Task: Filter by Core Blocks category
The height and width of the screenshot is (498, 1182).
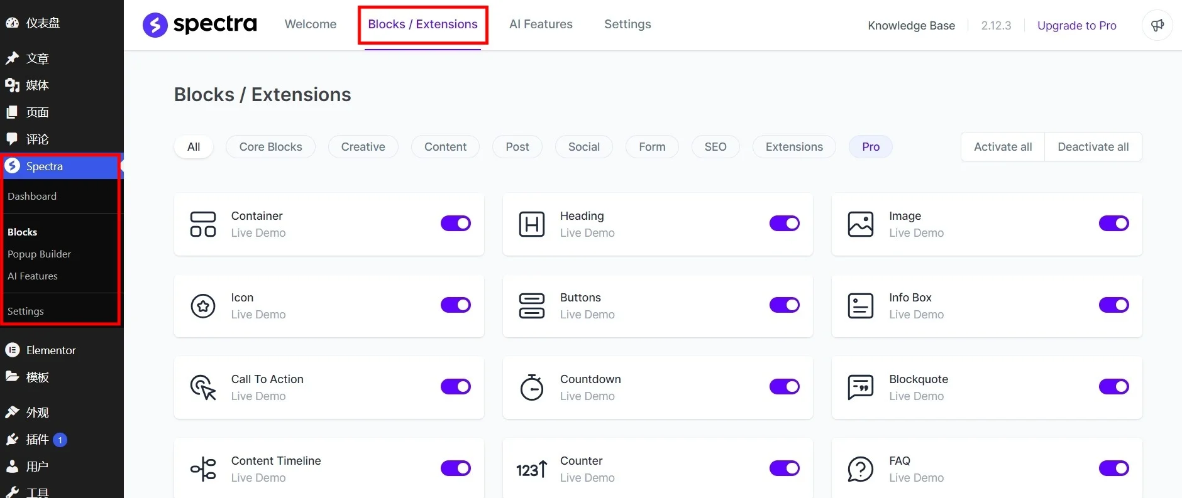Action: tap(270, 147)
